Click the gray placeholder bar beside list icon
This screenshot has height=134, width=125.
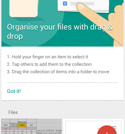tap(82, 4)
